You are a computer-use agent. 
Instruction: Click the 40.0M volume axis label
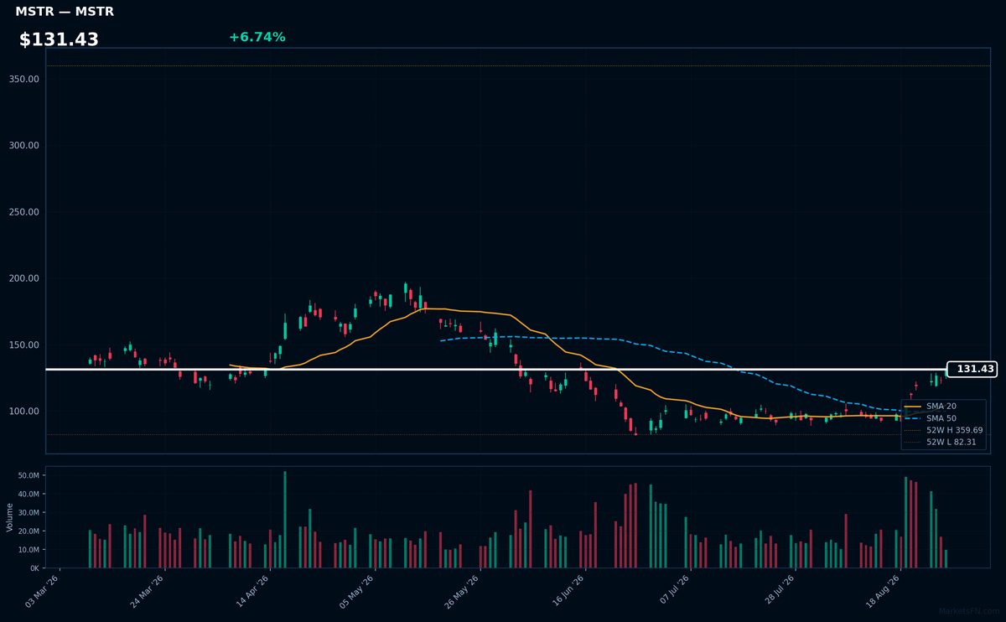click(x=29, y=494)
